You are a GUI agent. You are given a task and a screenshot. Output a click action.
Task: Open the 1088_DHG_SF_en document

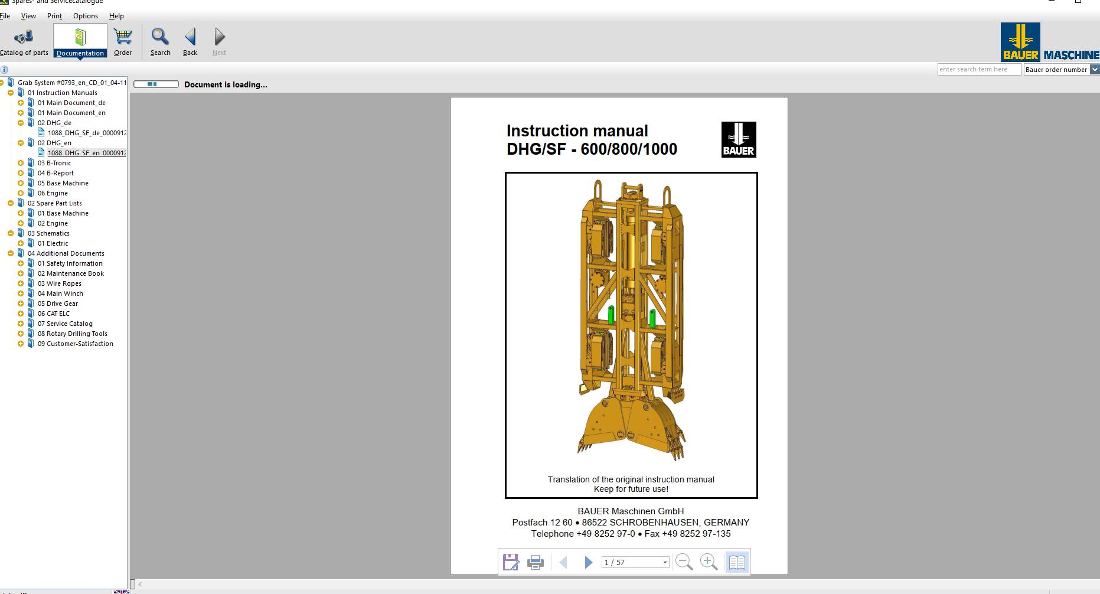tap(87, 153)
